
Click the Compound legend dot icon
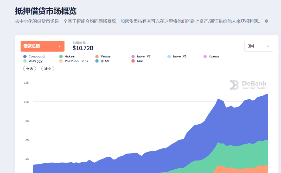click(x=24, y=56)
